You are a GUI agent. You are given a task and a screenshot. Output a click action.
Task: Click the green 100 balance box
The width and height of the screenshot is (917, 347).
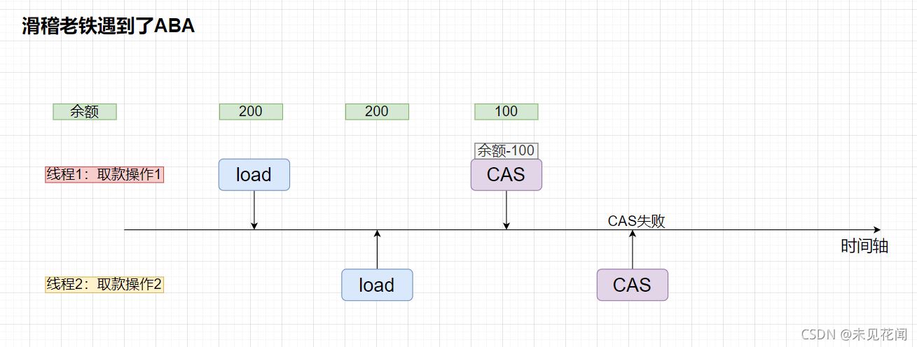point(506,111)
